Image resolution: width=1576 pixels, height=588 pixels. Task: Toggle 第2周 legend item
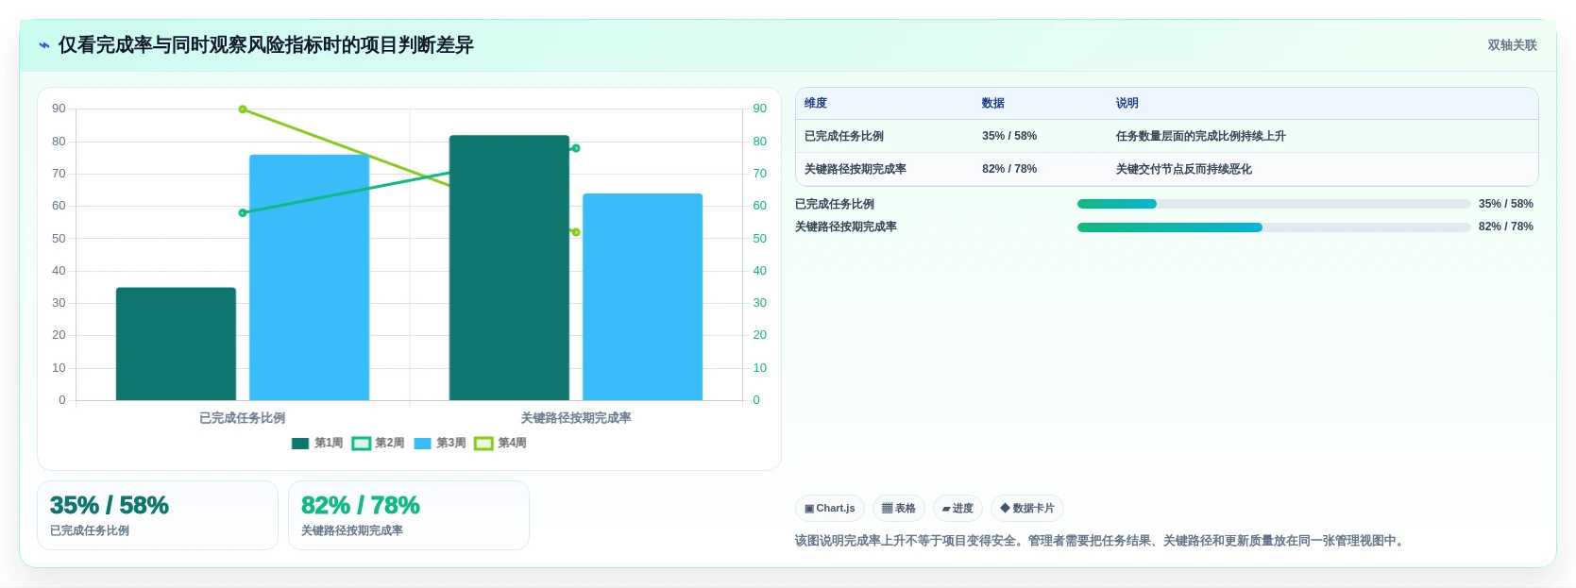(x=379, y=443)
